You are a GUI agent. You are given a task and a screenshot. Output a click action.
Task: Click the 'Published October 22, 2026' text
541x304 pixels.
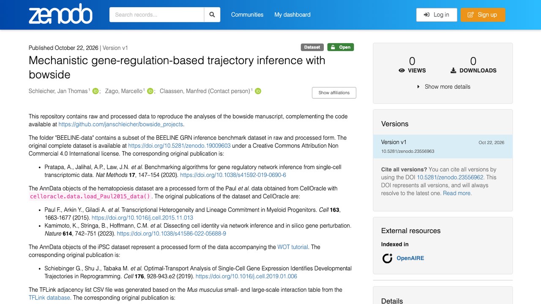coord(63,48)
